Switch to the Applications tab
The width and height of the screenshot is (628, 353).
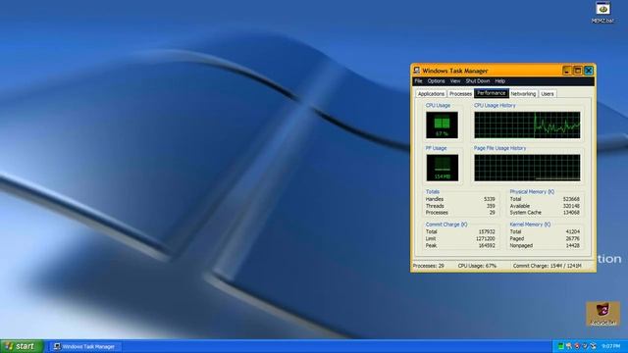(431, 94)
